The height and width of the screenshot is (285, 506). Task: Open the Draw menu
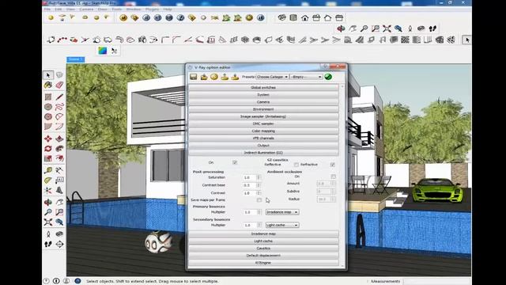coord(103,9)
